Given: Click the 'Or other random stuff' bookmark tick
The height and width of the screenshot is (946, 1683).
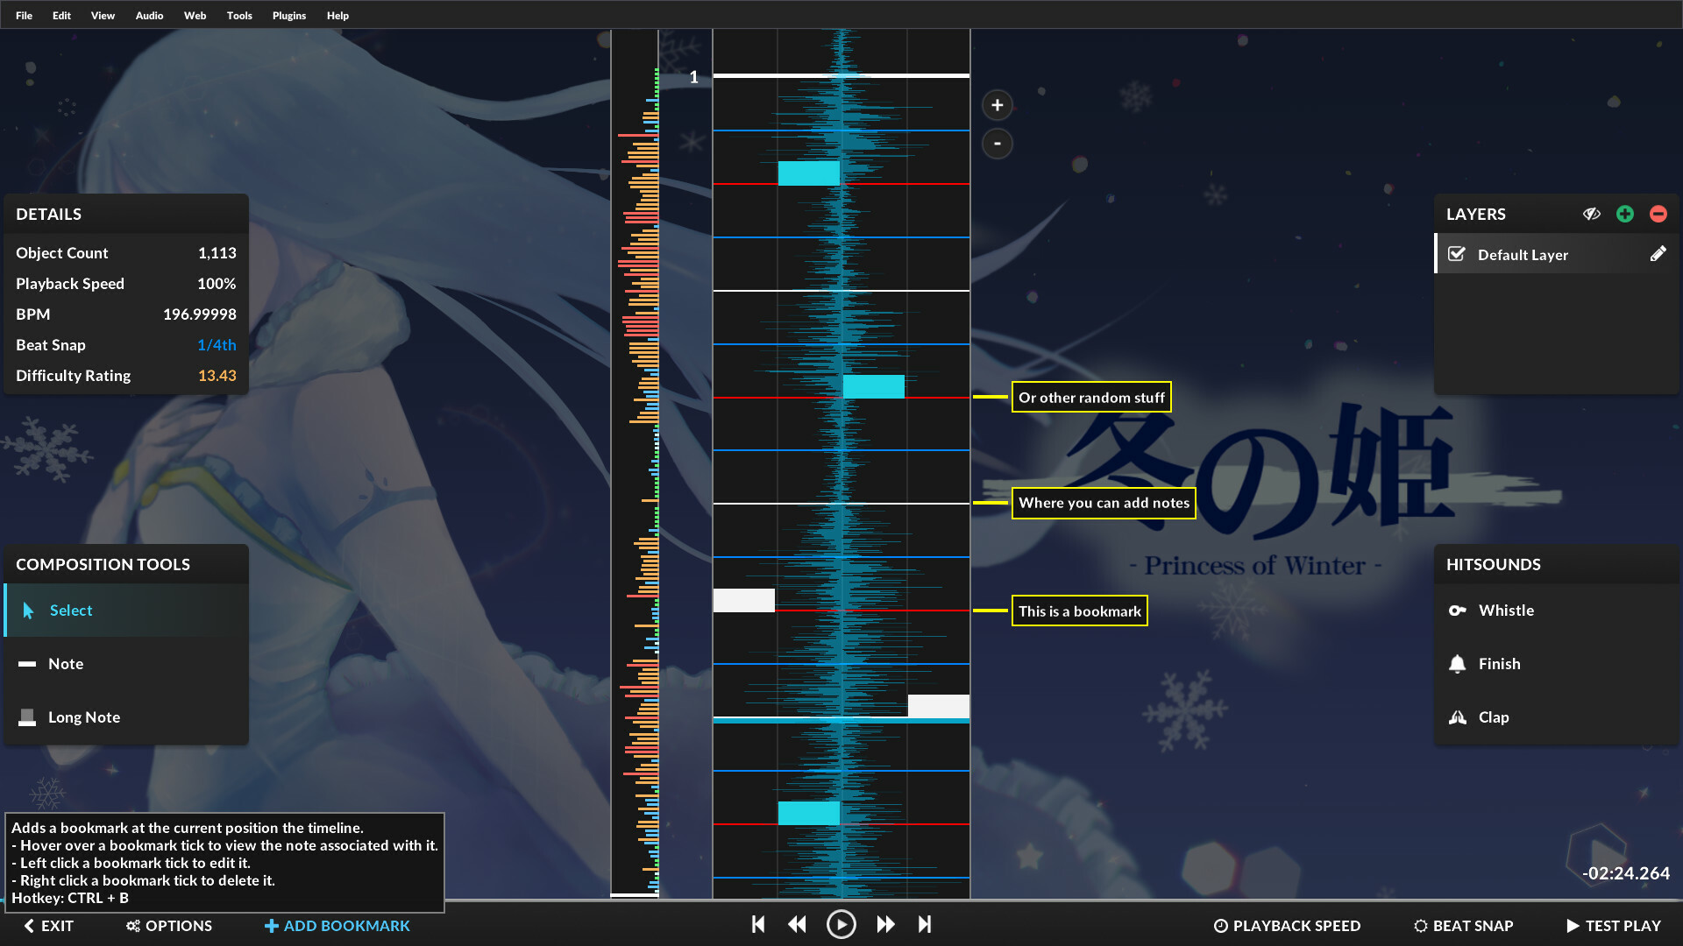Looking at the screenshot, I should (x=991, y=397).
